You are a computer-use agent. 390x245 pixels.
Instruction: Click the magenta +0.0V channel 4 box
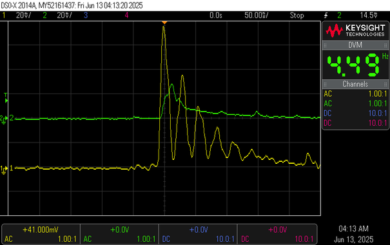pyautogui.click(x=277, y=234)
